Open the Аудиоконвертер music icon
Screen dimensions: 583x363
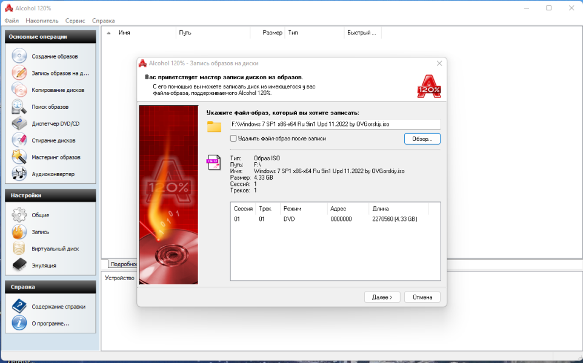click(19, 174)
